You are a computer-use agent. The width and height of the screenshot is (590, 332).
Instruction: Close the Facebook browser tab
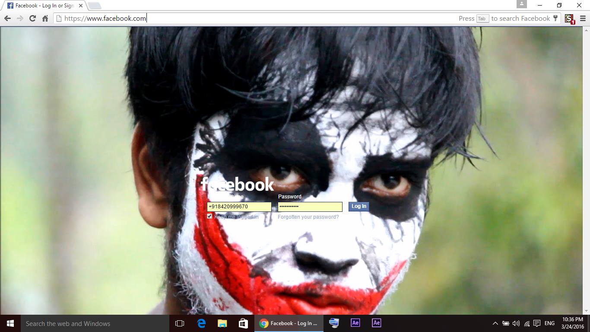click(80, 6)
